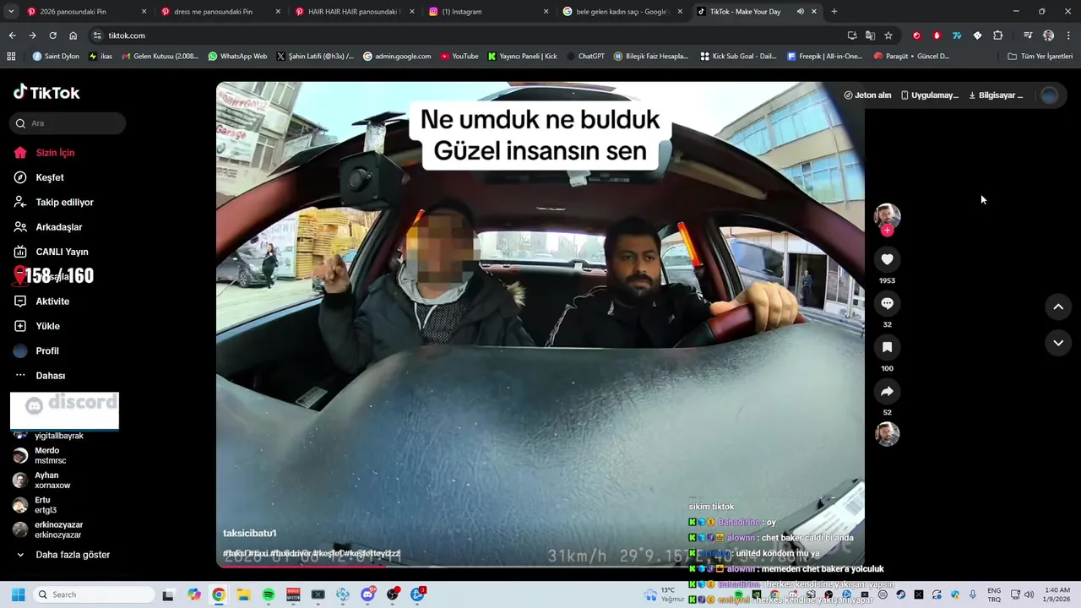Open ChatGPT bookmark

585,57
